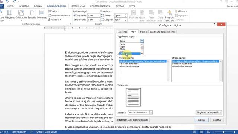Switch to the REVISAR ribbon tab

(x=120, y=6)
